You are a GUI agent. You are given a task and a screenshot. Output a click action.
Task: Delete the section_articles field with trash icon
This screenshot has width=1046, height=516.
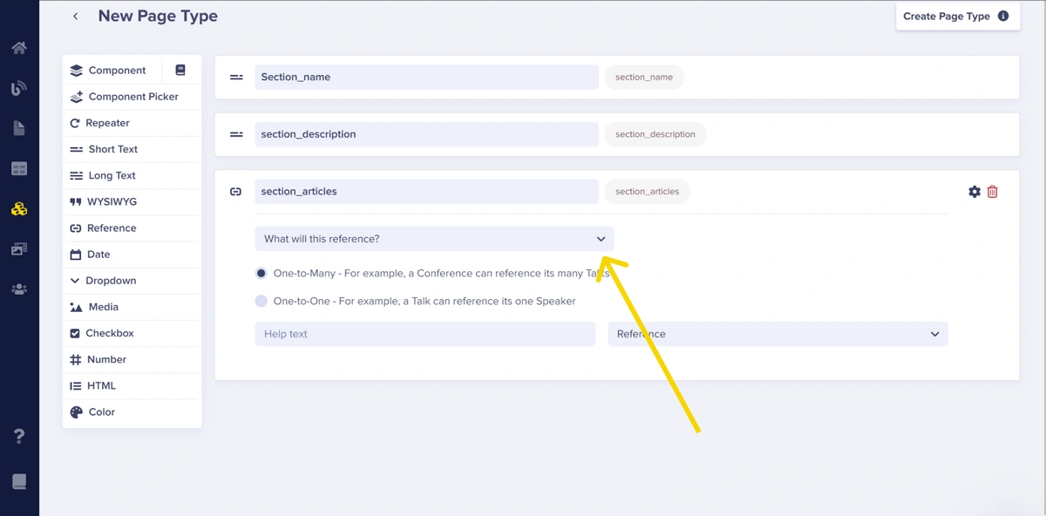tap(993, 192)
